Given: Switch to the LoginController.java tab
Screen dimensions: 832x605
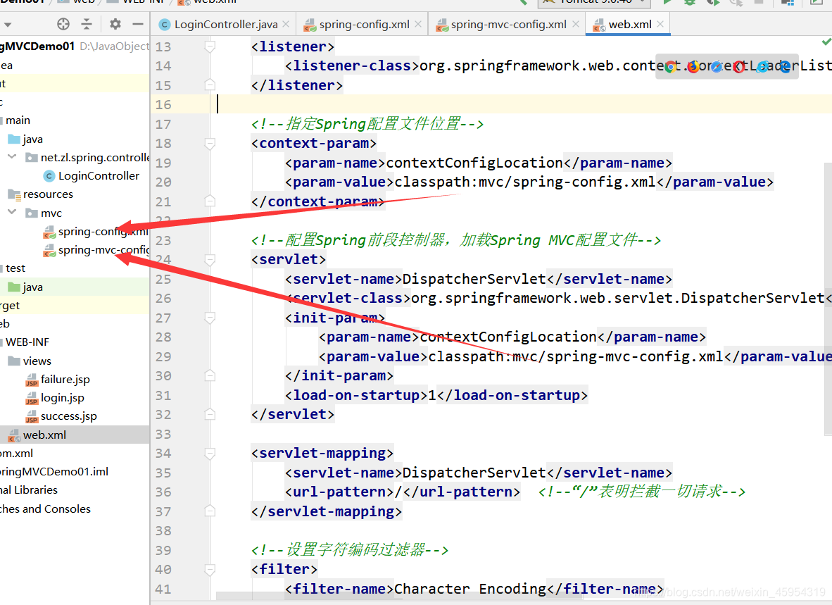Looking at the screenshot, I should (x=225, y=25).
